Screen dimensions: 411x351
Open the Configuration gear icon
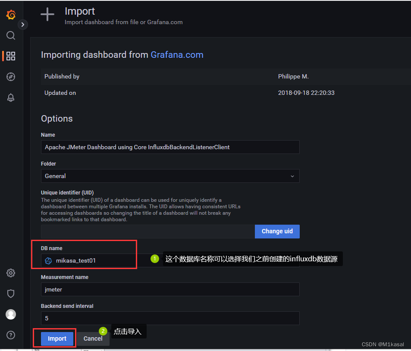11,273
